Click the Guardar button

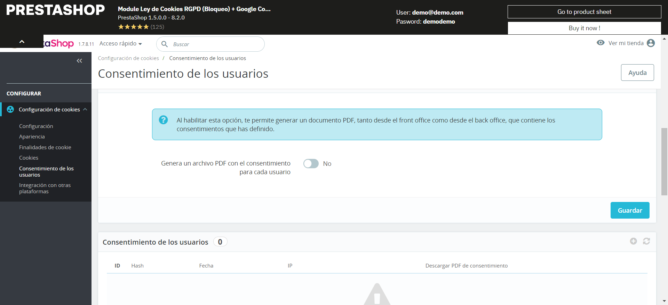630,210
